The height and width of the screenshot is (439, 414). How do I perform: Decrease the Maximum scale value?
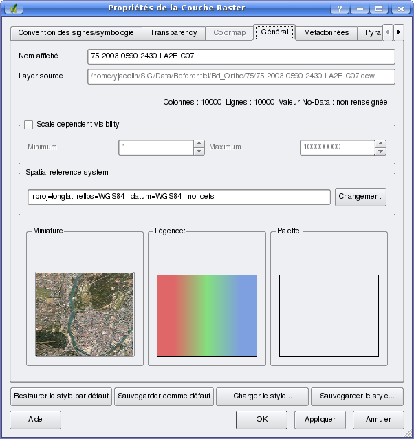(x=380, y=151)
